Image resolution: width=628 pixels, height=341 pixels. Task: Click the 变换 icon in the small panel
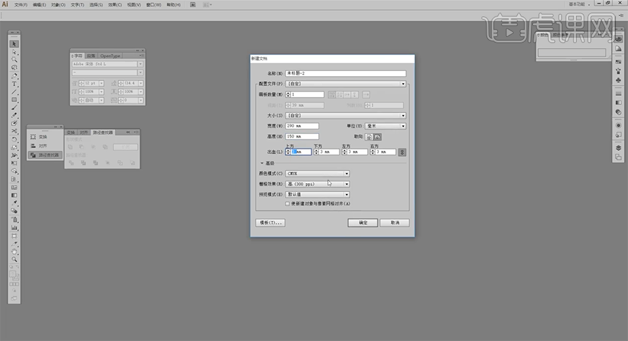click(33, 137)
